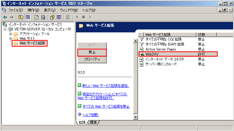The image size is (234, 131).
Task: Open 特定のアプリケーションにすべての Web サービス拡張を許可 link
Action: tap(102, 96)
